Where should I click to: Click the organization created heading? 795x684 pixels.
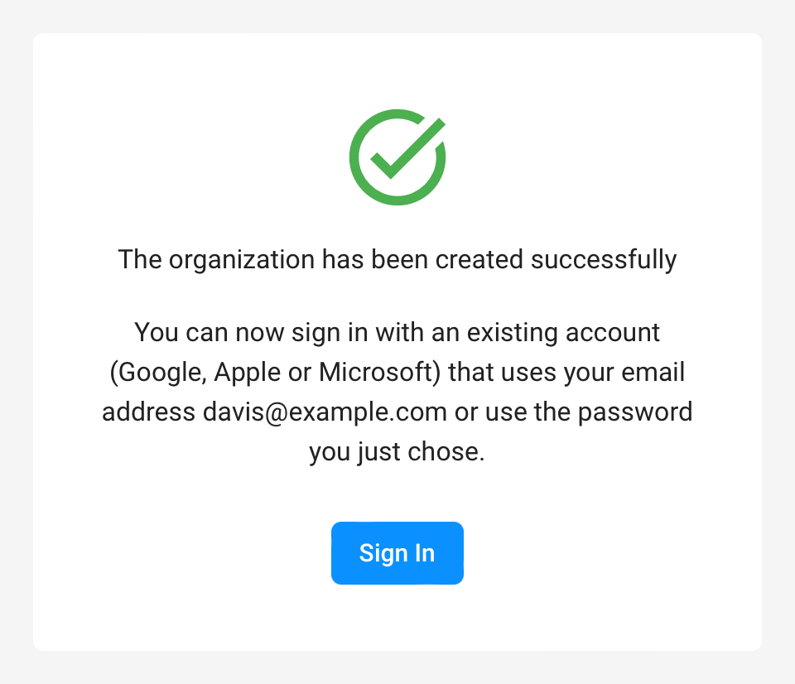pyautogui.click(x=397, y=259)
